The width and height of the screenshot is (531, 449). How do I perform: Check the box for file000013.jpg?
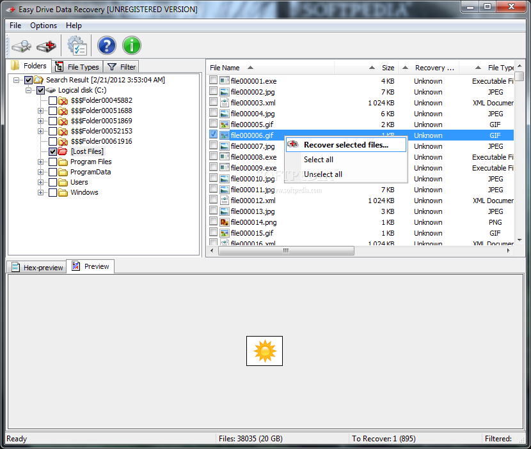(213, 210)
